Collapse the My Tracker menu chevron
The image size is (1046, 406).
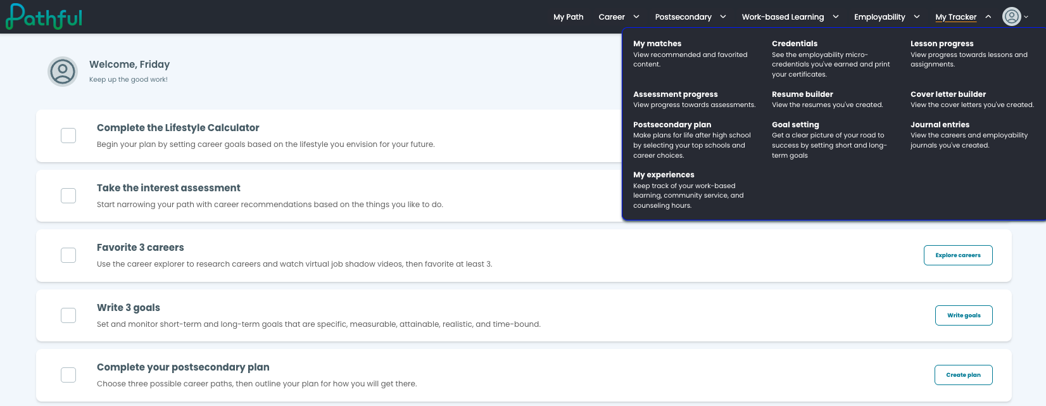tap(988, 17)
